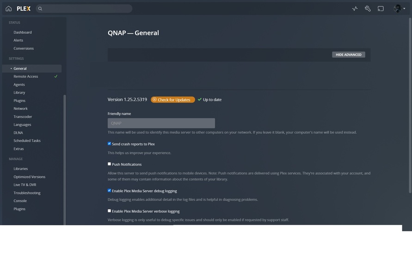Open Live TV & DVR
The width and height of the screenshot is (412, 259).
tap(25, 185)
